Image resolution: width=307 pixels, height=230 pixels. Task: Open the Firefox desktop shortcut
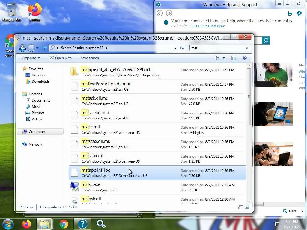point(35,12)
